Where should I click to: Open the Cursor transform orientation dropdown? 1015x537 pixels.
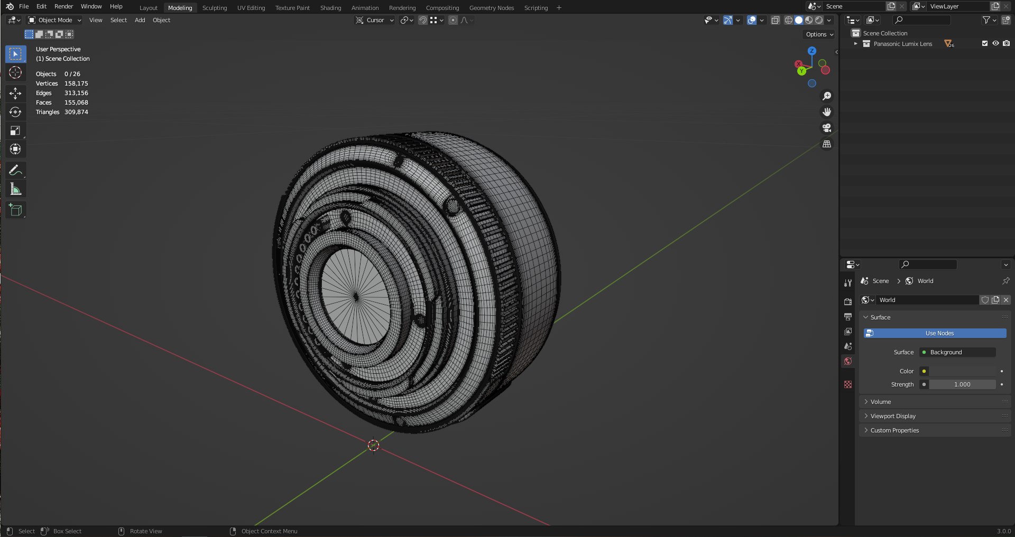click(x=375, y=20)
